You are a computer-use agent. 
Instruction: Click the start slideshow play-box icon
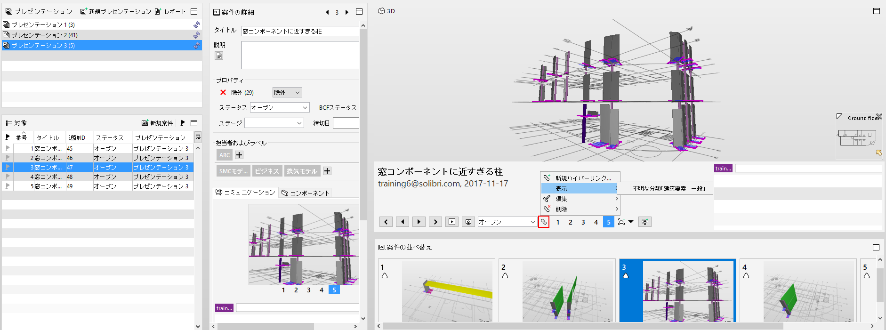pos(452,222)
